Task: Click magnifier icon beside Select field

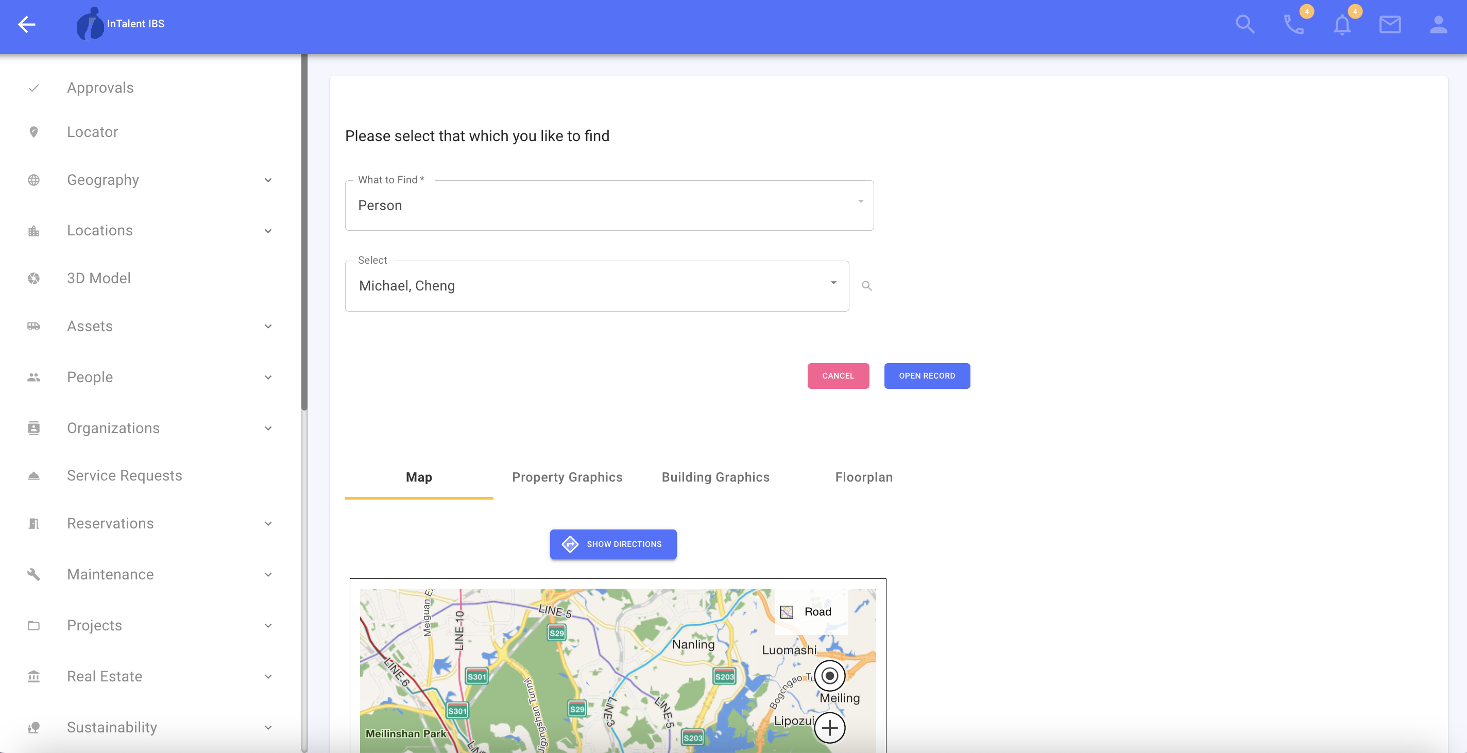Action: point(867,286)
